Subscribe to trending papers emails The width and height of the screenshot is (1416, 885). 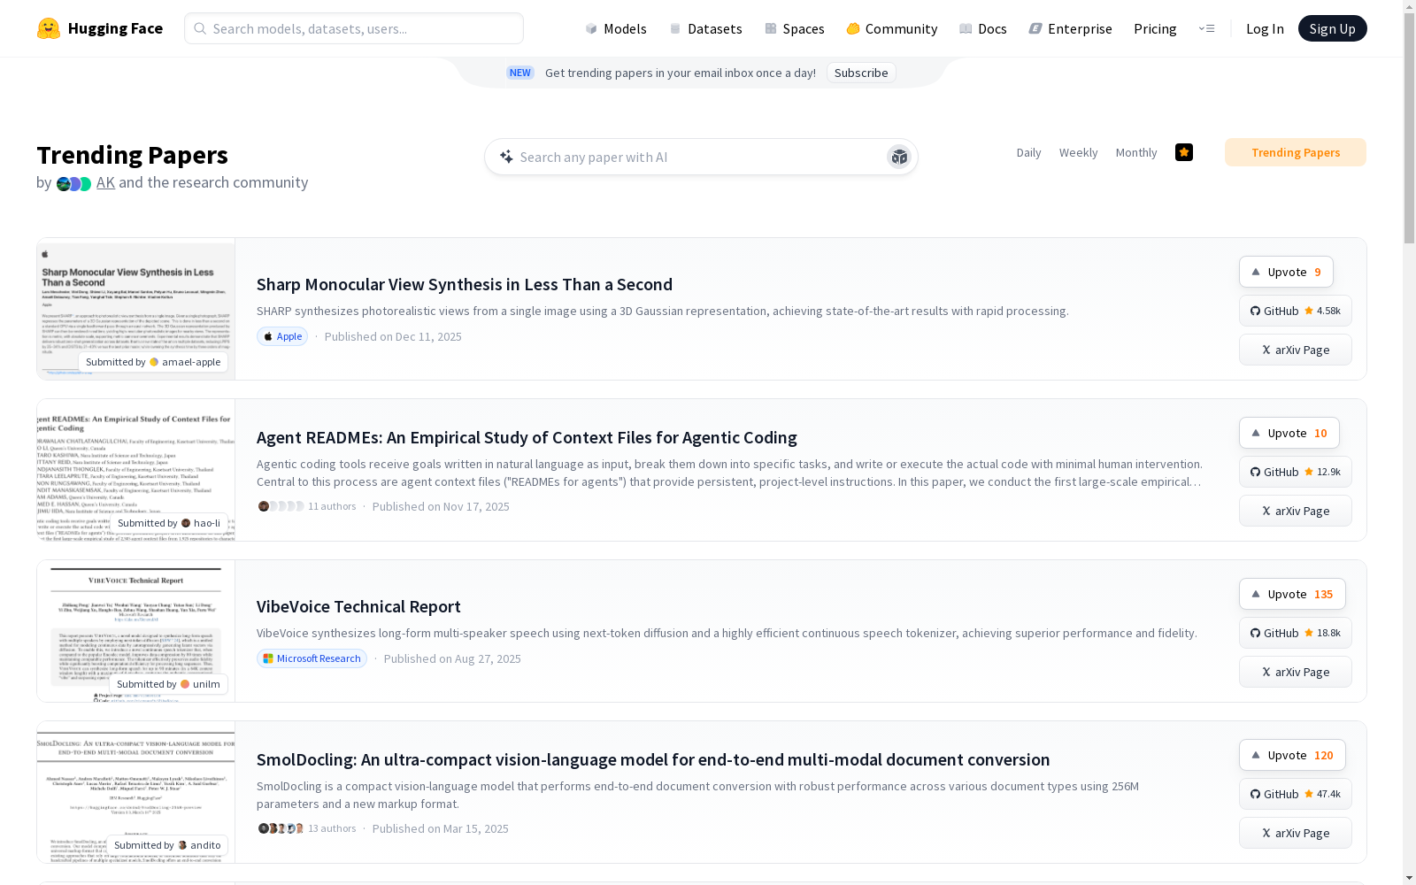pos(861,73)
